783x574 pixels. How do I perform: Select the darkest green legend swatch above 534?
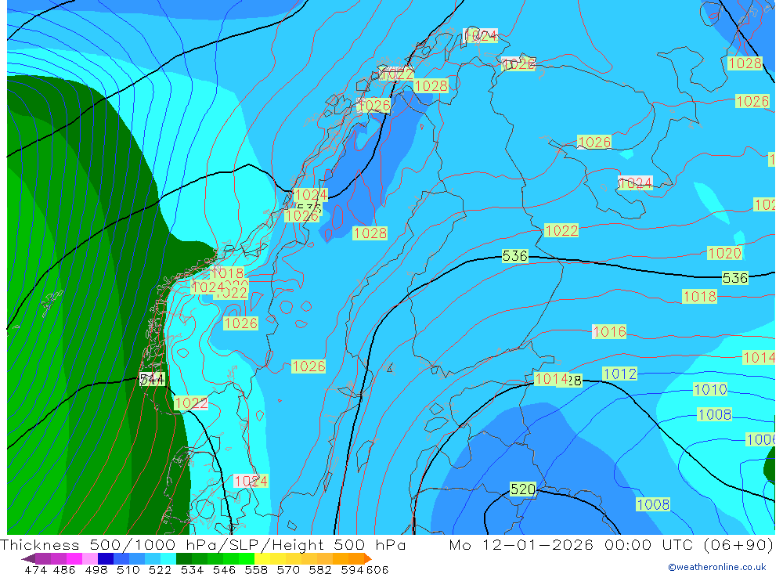183,558
